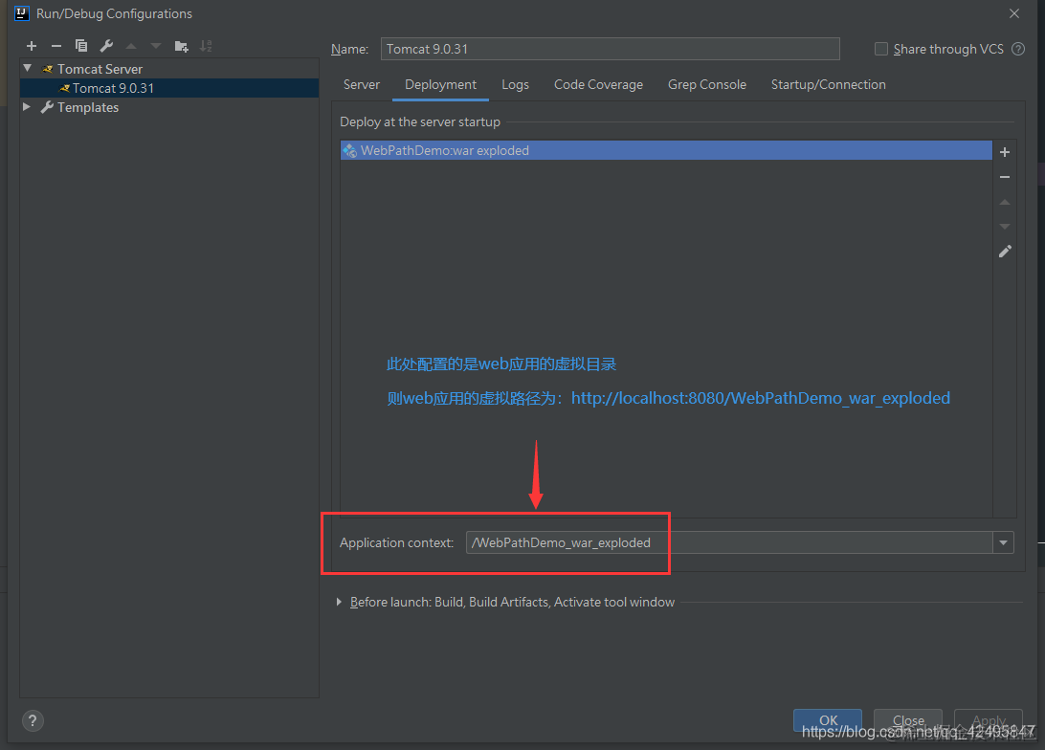Expand the Templates tree node
1045x750 pixels.
point(27,106)
